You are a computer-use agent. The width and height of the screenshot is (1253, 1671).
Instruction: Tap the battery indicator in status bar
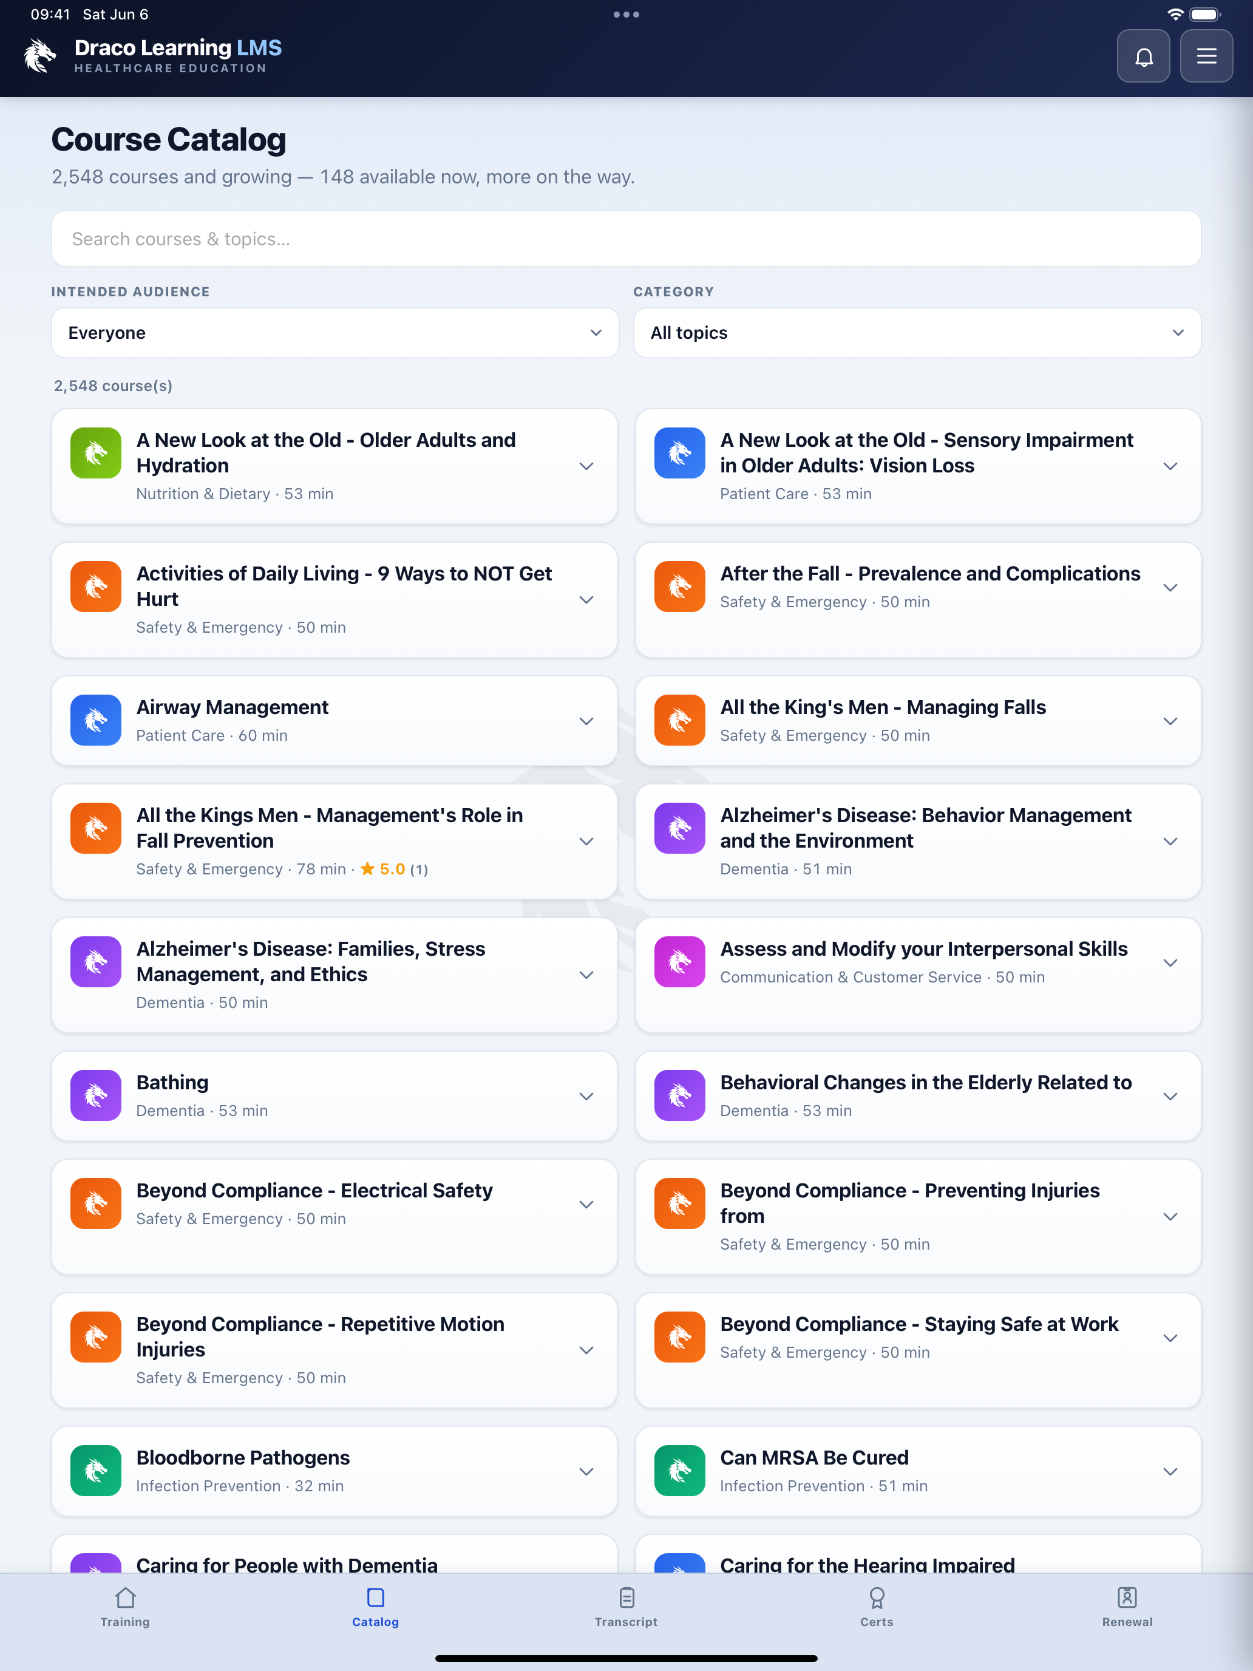click(x=1206, y=15)
